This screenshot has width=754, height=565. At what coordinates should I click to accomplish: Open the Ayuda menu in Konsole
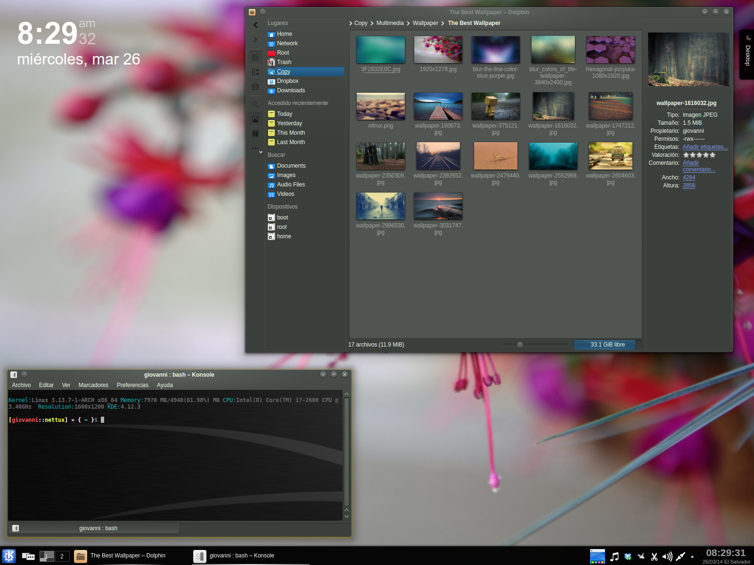point(165,385)
